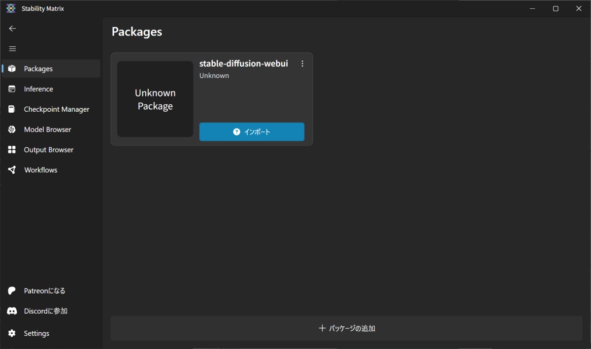Toggle the hamburger navigation menu

click(x=12, y=49)
